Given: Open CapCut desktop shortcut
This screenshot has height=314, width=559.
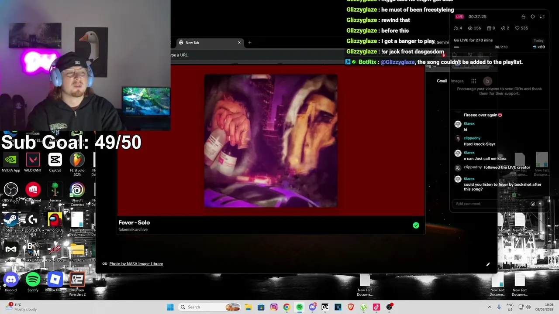Looking at the screenshot, I should tap(55, 163).
